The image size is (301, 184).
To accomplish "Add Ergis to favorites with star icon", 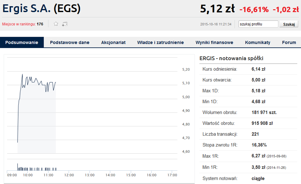I will pyautogui.click(x=56, y=24).
